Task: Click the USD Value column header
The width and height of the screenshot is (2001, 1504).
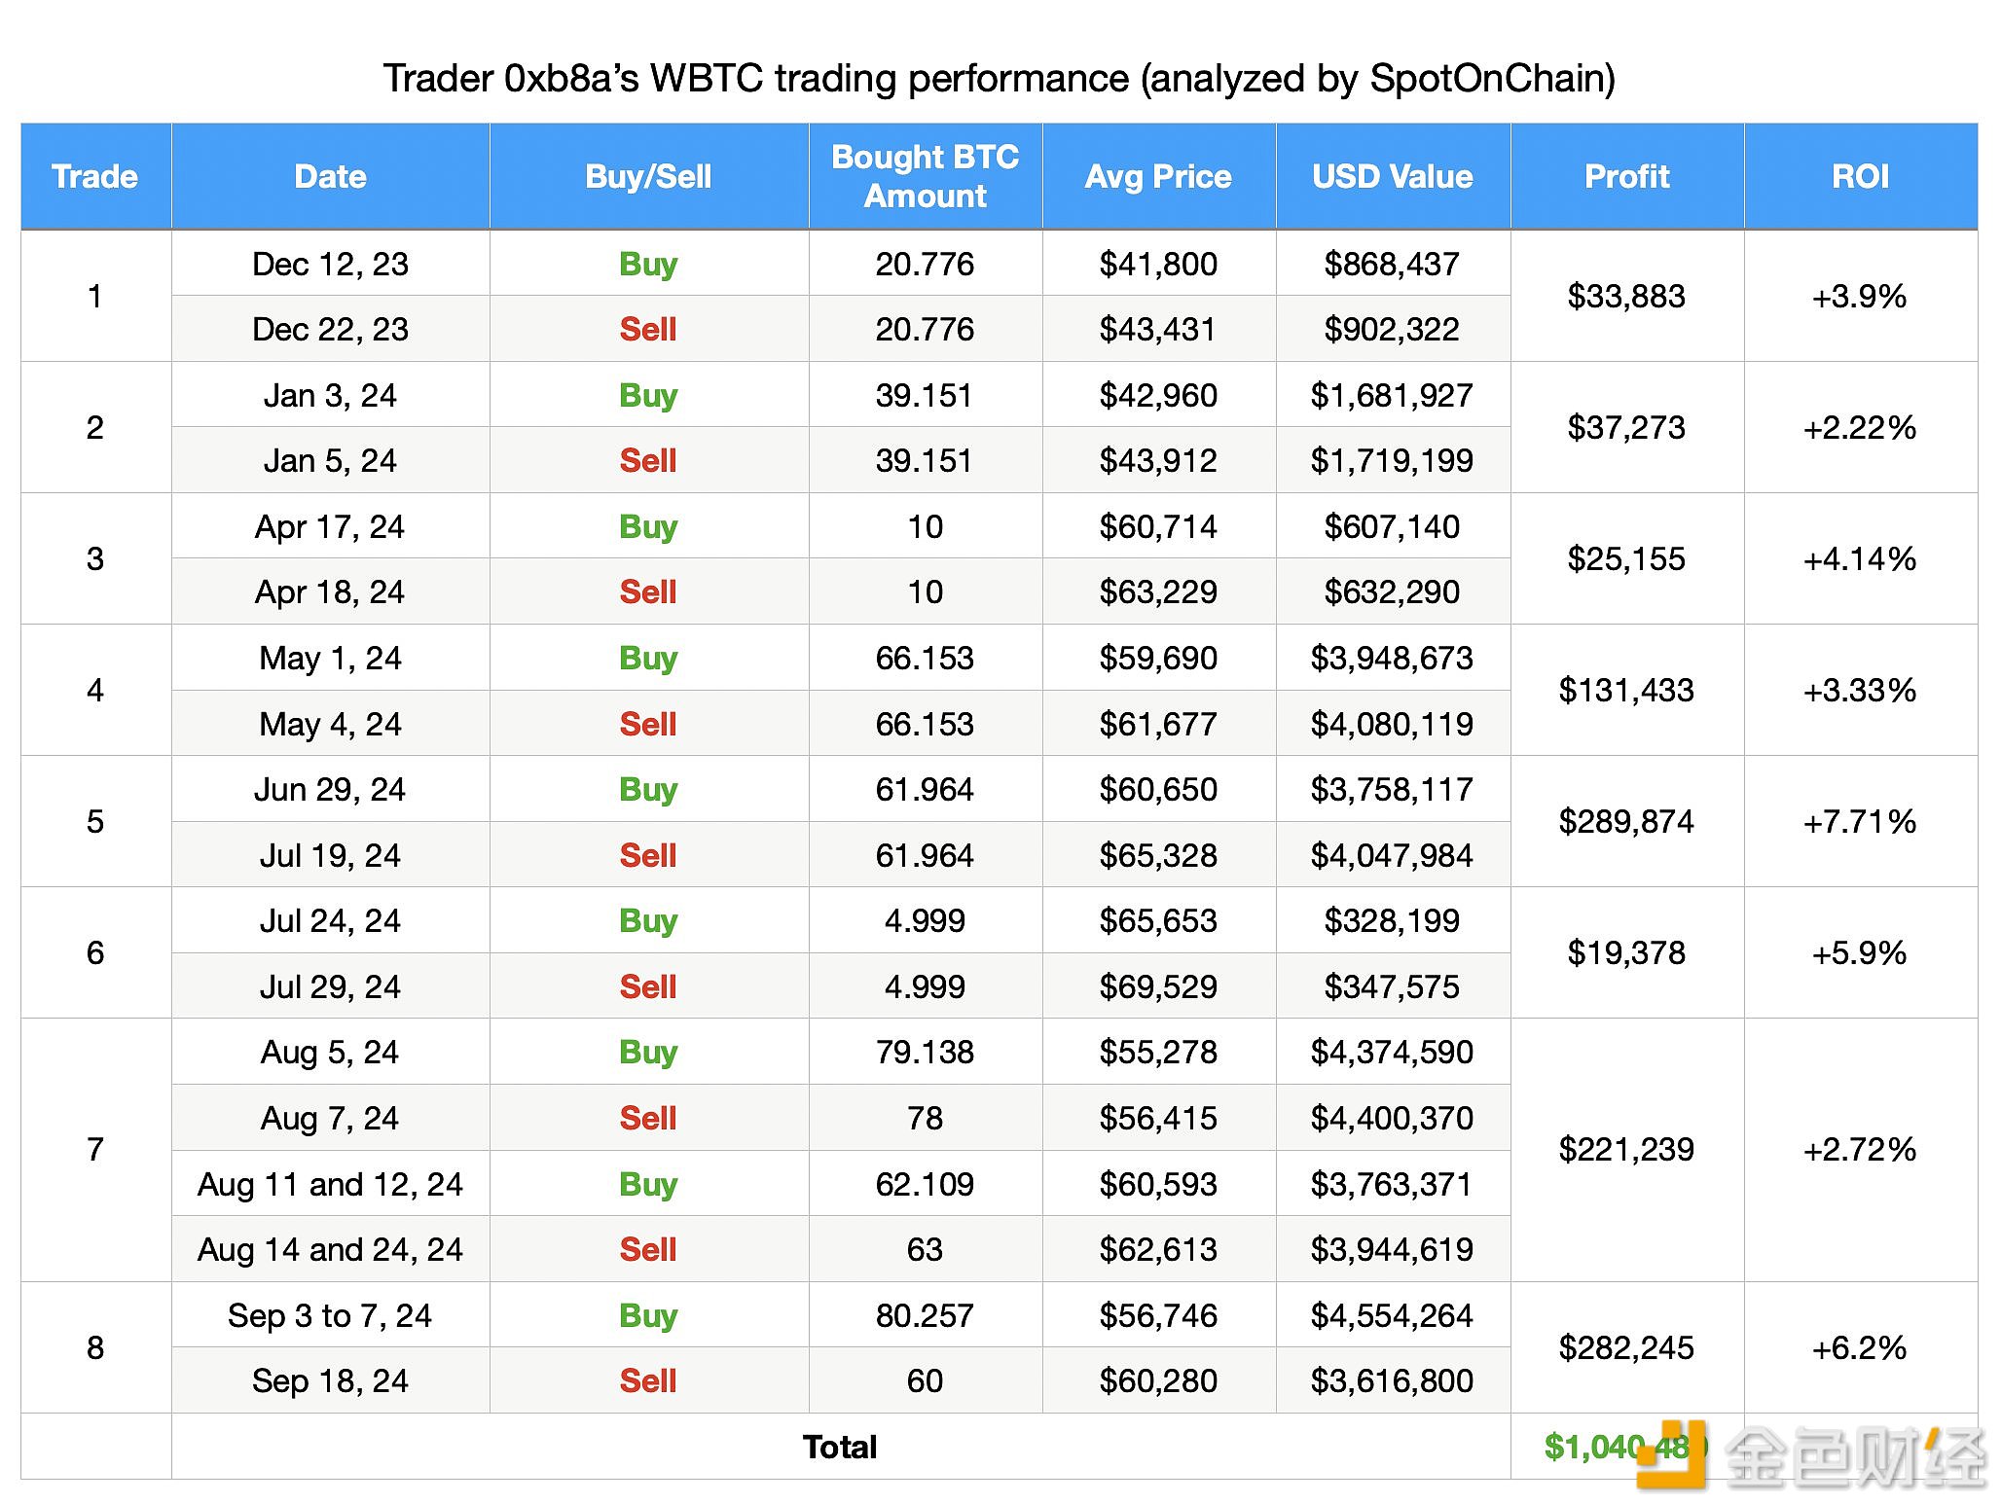Action: (x=1392, y=177)
